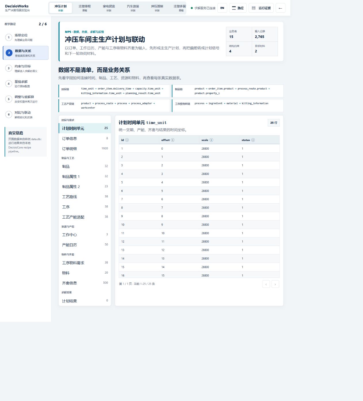Viewport: 363px width, 401px height.
Task: Select the 计划时间单元 table entry
Action: [x=85, y=128]
